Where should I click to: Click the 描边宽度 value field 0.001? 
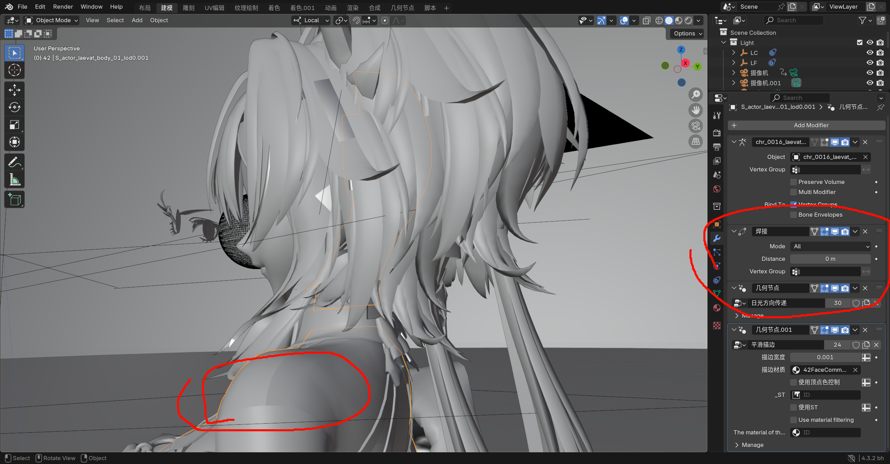[825, 357]
